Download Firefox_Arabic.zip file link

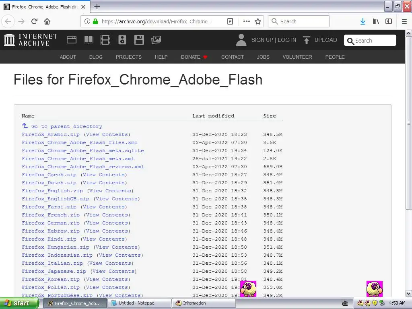coord(51,134)
